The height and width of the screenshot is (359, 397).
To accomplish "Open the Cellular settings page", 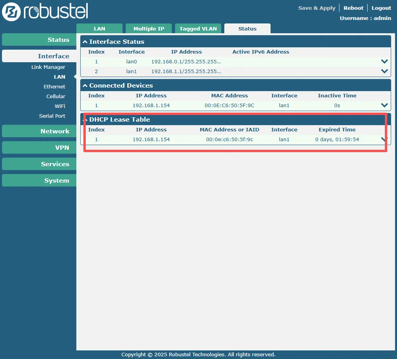I will [56, 97].
